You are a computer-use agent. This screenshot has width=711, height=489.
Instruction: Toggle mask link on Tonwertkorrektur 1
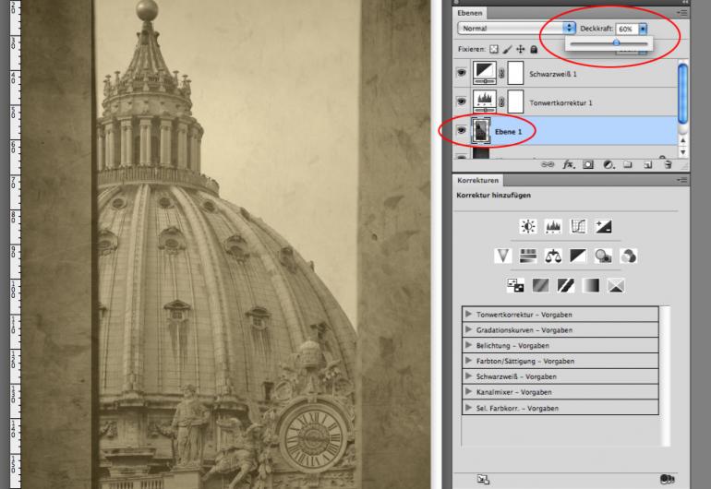[x=501, y=102]
